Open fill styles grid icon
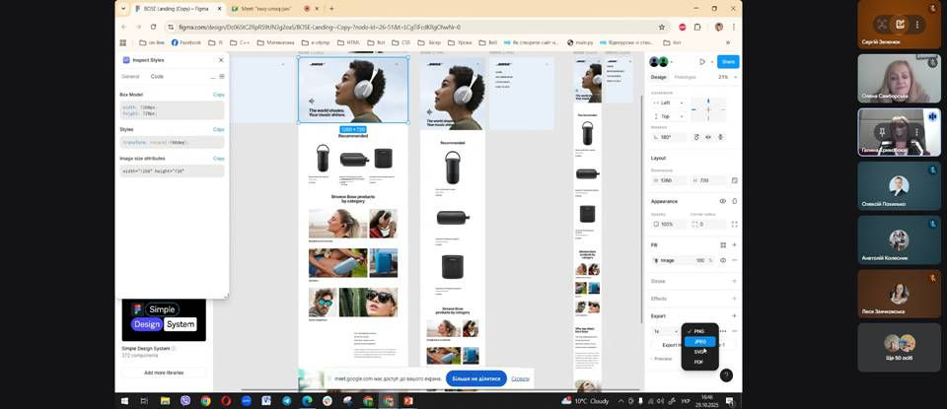Viewport: 947px width, 409px height. click(723, 245)
